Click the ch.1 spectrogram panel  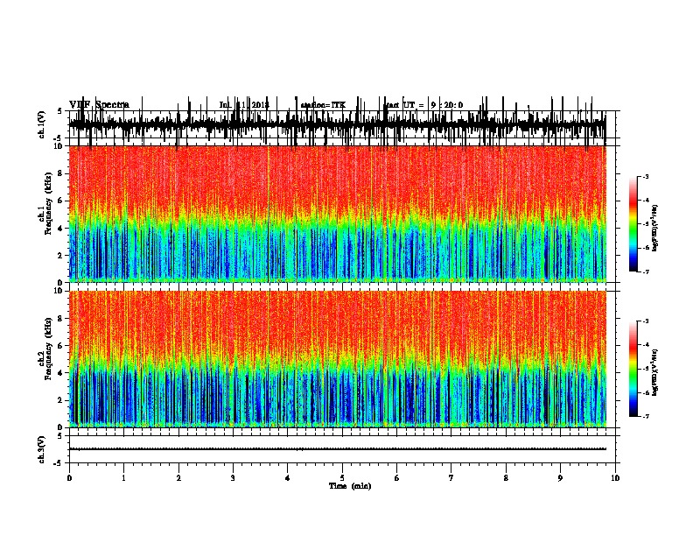(338, 214)
